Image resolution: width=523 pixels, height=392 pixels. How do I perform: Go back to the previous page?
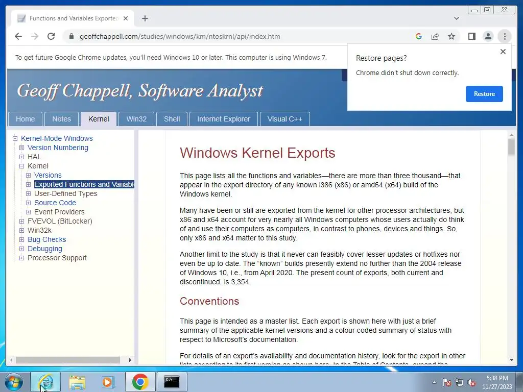click(18, 36)
